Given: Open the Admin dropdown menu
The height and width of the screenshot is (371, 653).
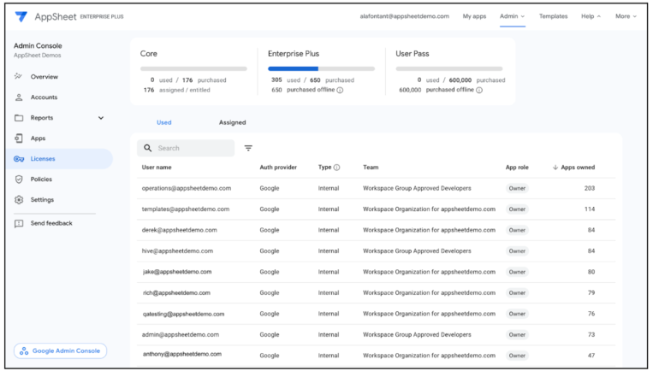Looking at the screenshot, I should pos(512,16).
